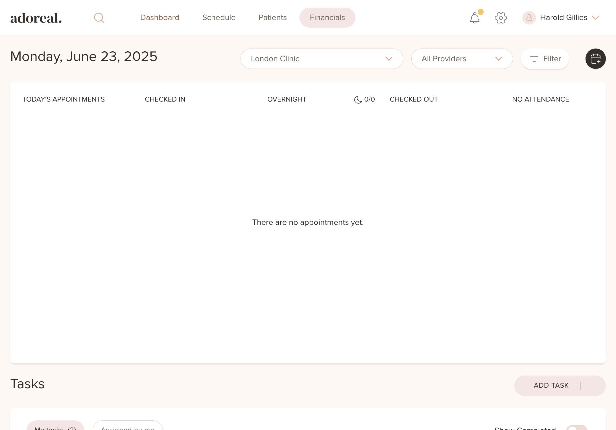The image size is (616, 430).
Task: Click the search magnifier icon
Action: 99,18
